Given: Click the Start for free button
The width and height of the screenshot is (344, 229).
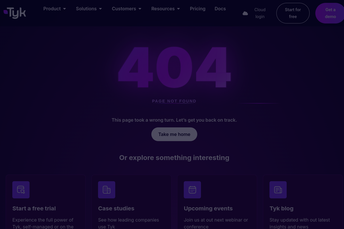Looking at the screenshot, I should coord(293,13).
